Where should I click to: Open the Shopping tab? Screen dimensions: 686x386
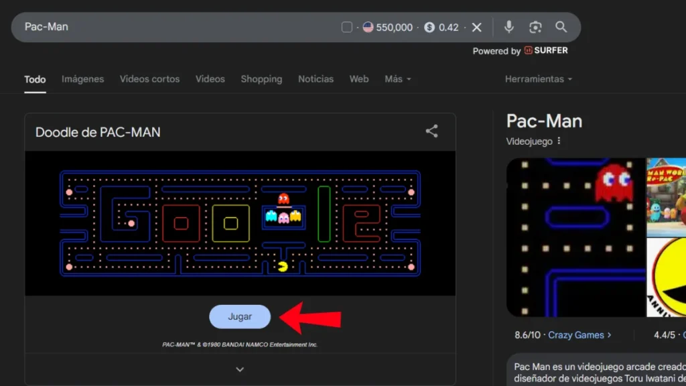tap(261, 79)
